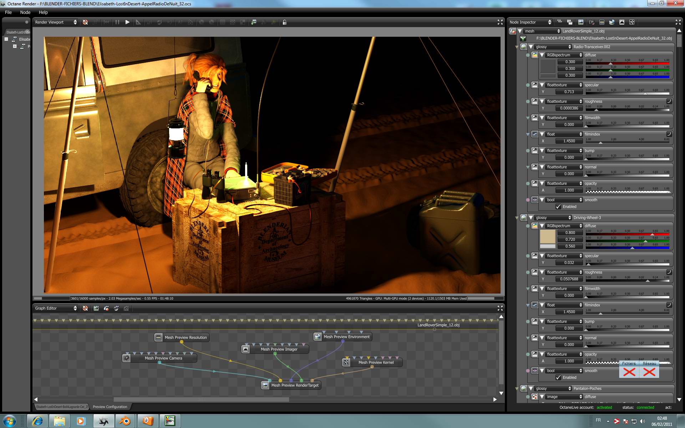Click the Driving-Wheel-3 diffuse color swatch
Image resolution: width=685 pixels, height=428 pixels.
click(x=547, y=237)
